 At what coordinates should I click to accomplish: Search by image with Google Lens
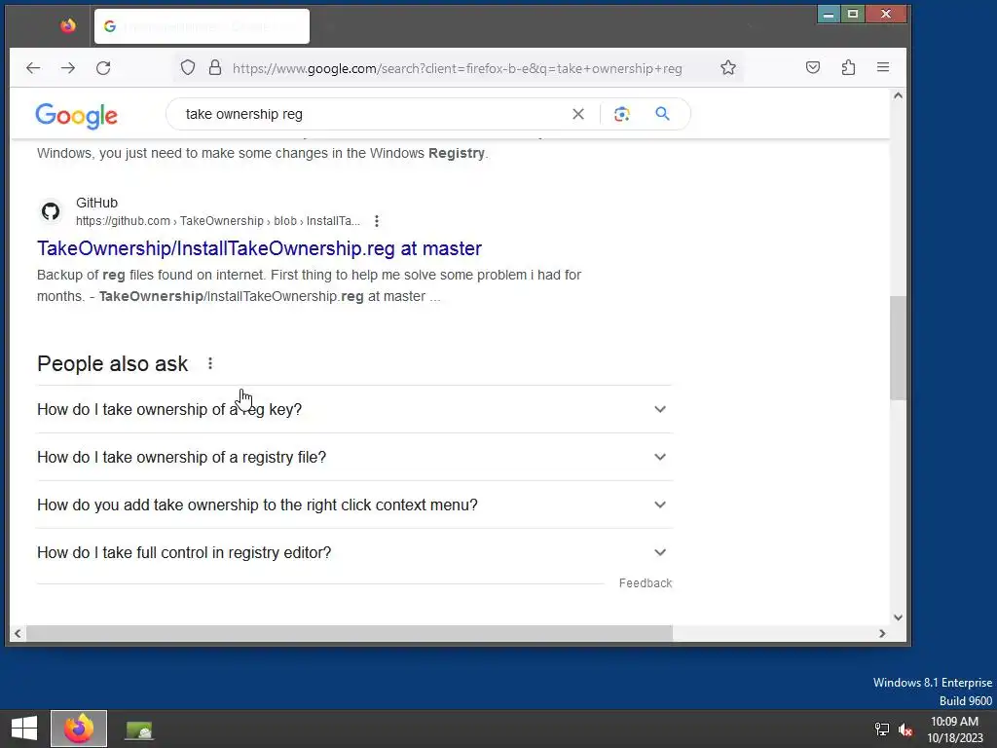pyautogui.click(x=622, y=114)
